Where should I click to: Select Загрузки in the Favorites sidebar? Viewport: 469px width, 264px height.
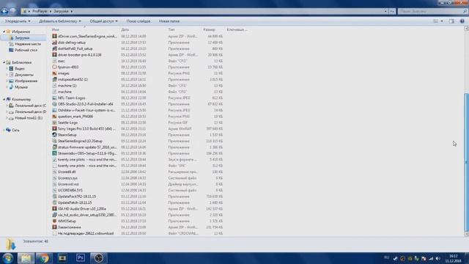22,38
